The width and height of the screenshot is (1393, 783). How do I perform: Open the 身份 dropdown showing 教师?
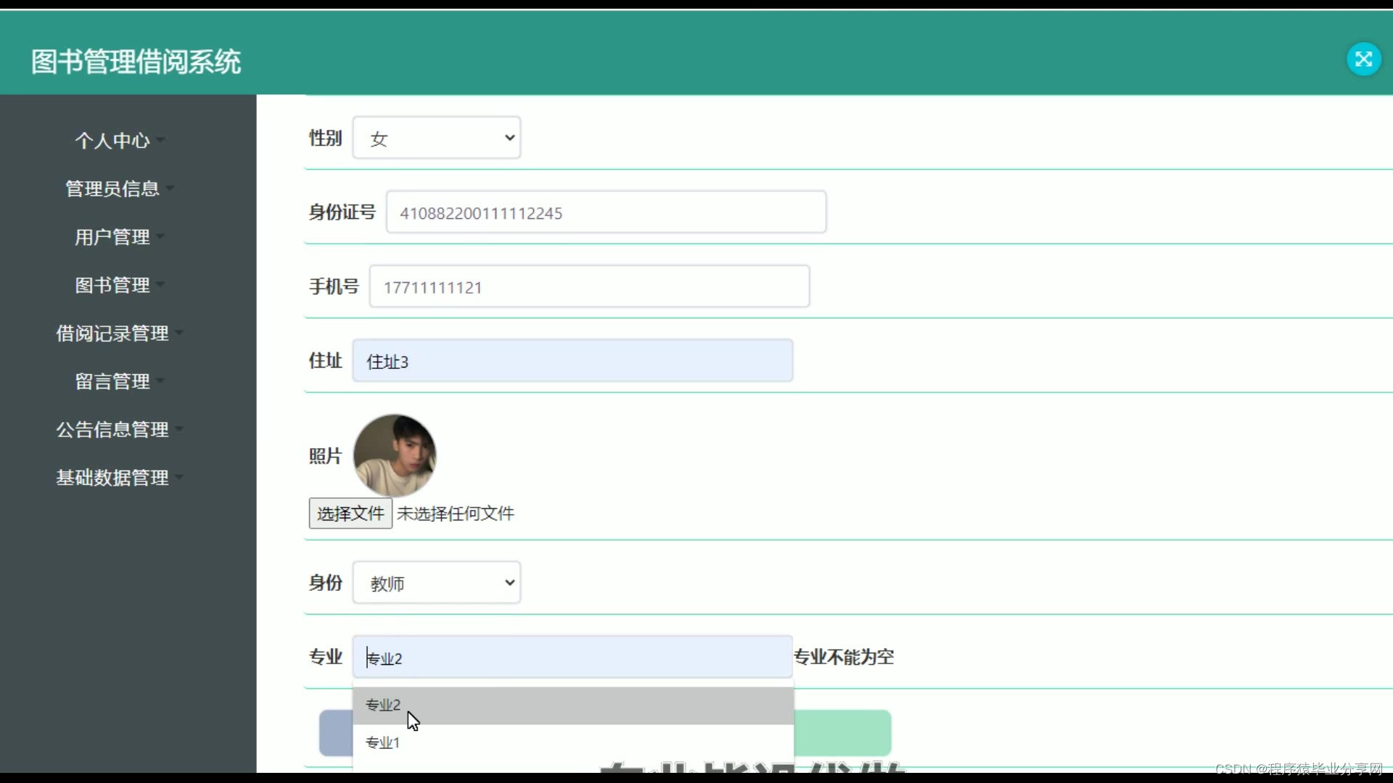pyautogui.click(x=436, y=583)
